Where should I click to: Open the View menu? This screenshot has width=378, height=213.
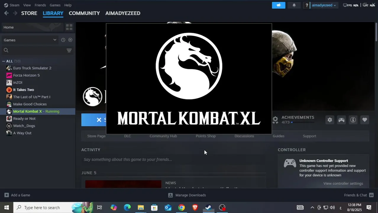tap(27, 5)
